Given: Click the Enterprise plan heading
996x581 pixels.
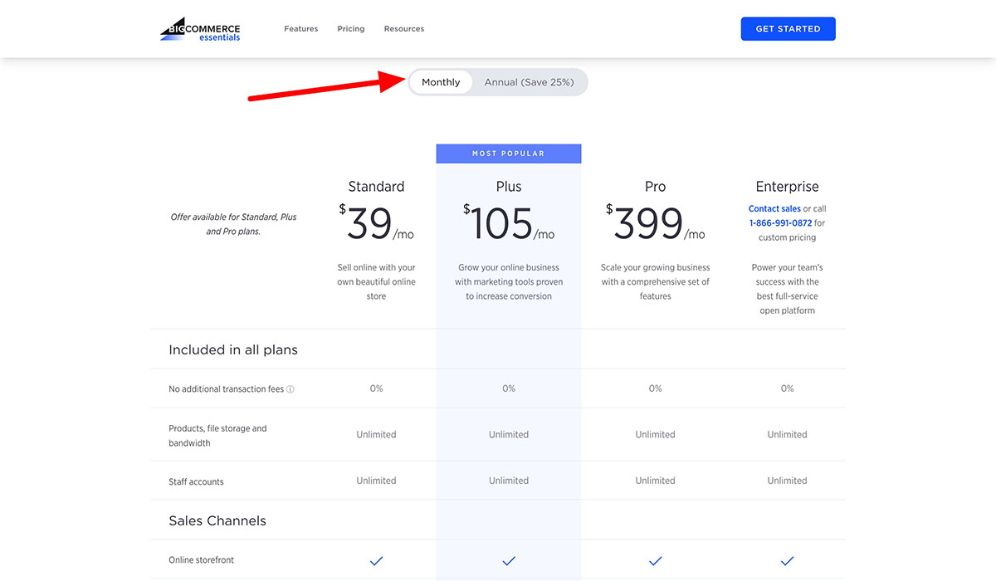Looking at the screenshot, I should click(787, 186).
